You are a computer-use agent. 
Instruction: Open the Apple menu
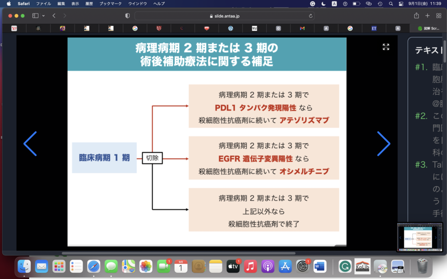pos(8,3)
